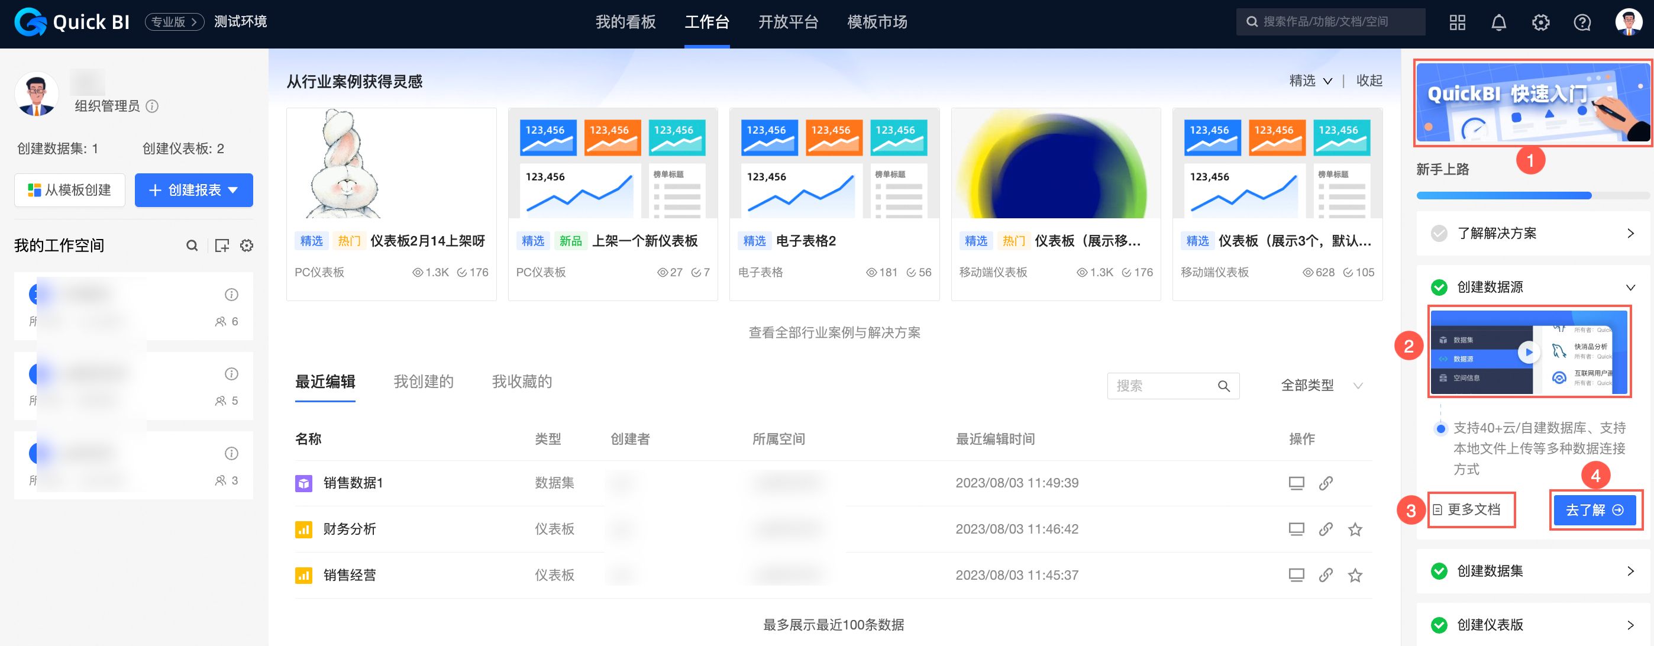This screenshot has height=646, width=1654.
Task: Open the notification bell icon
Action: [1498, 22]
